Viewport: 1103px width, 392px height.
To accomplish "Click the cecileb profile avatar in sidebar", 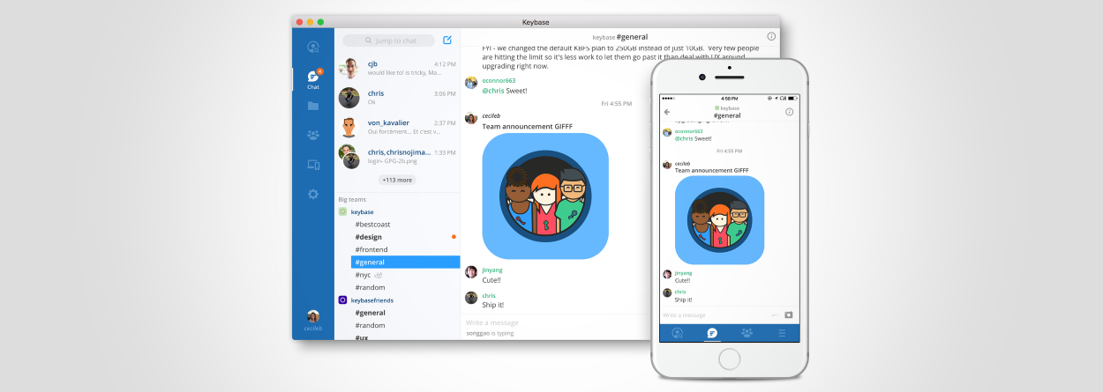I will coord(313,316).
